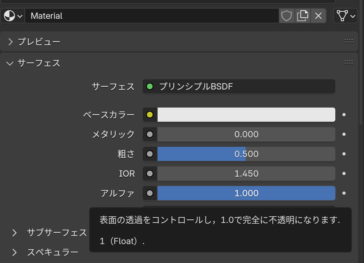
Task: Toggle fake user shield icon
Action: coord(287,16)
